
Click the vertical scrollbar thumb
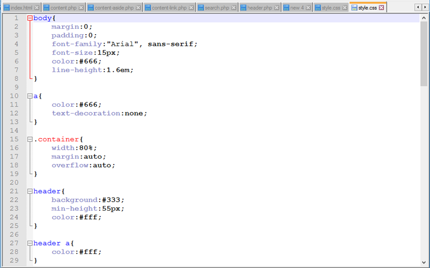click(424, 54)
